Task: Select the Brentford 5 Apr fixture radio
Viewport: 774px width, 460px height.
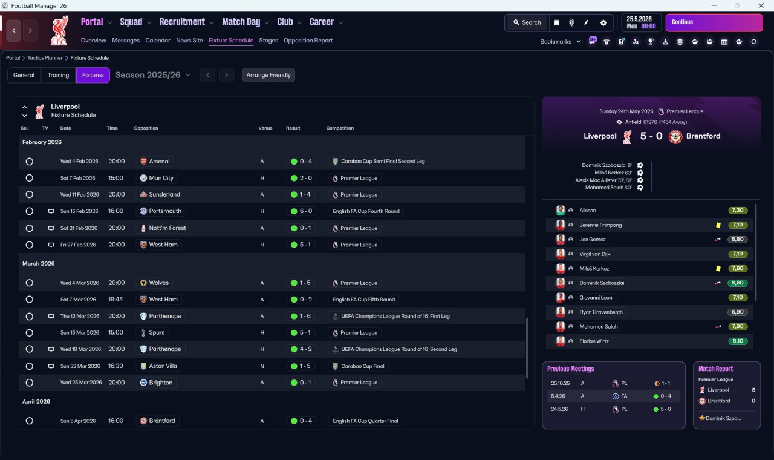Action: 29,421
